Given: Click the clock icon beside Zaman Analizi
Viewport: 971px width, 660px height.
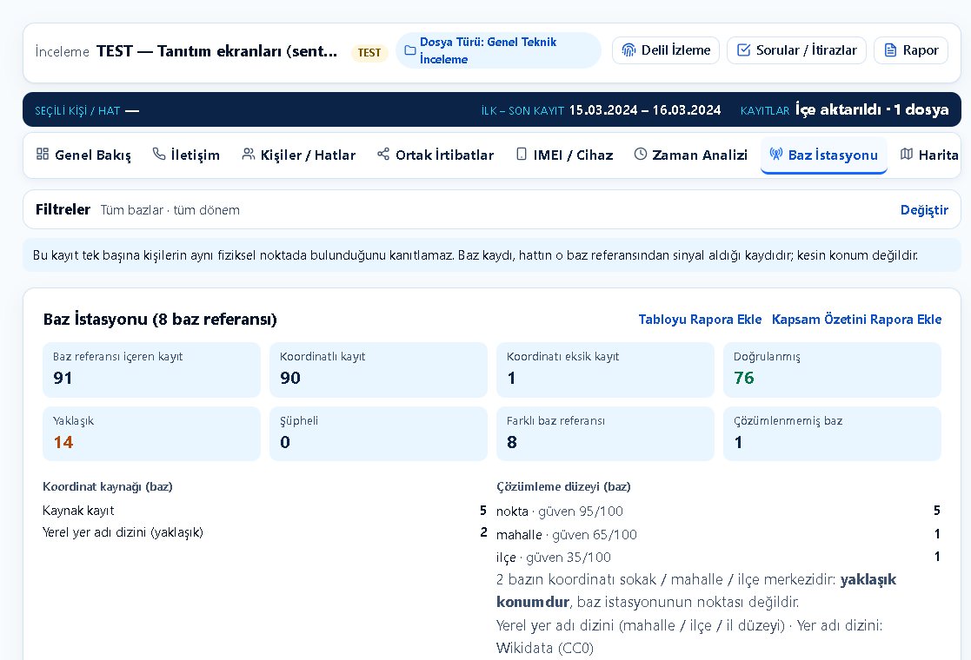Looking at the screenshot, I should point(641,154).
